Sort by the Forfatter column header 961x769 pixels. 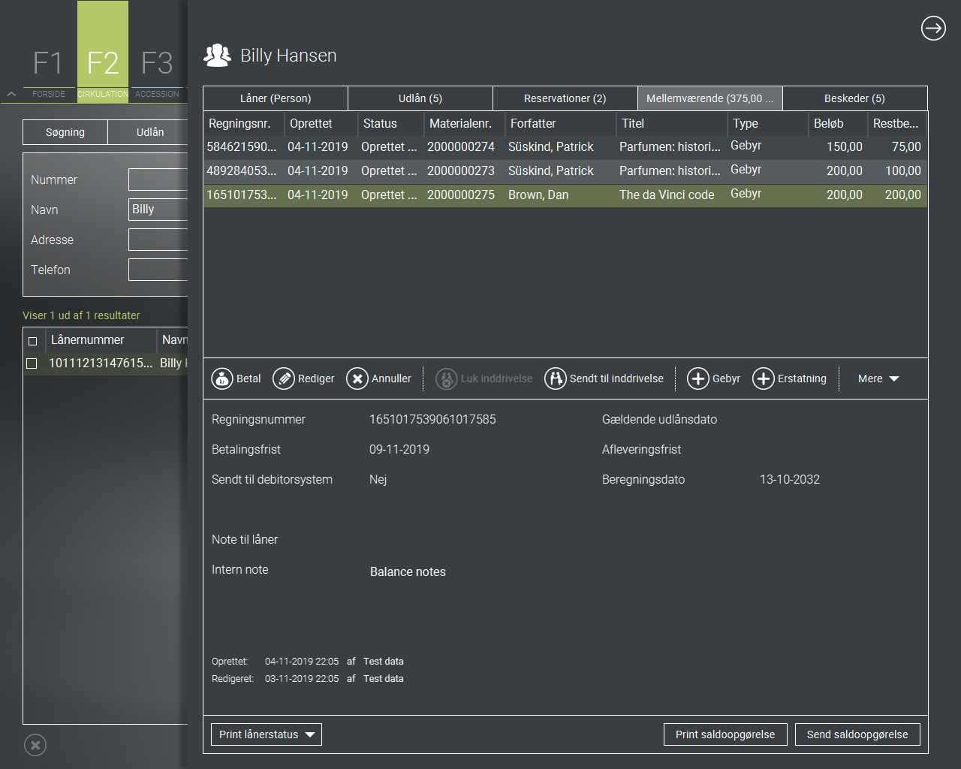(561, 123)
